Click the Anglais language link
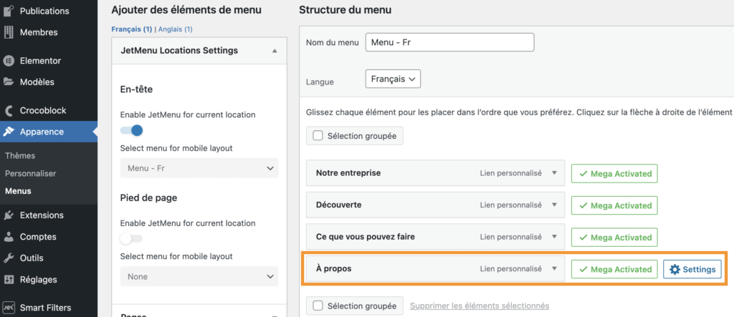 coord(174,29)
